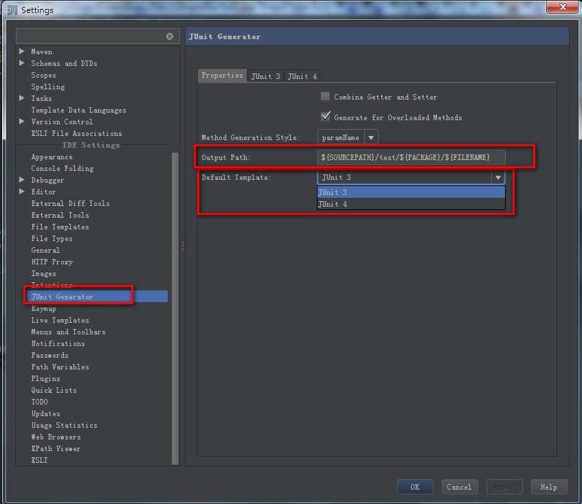Confirm settings with OK button

(415, 487)
